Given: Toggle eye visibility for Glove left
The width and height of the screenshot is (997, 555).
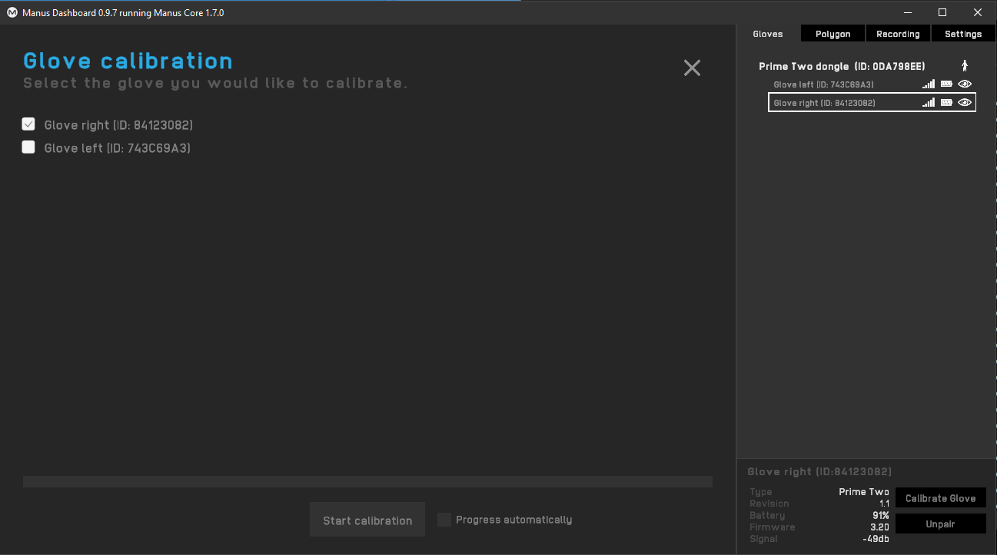Looking at the screenshot, I should [965, 84].
